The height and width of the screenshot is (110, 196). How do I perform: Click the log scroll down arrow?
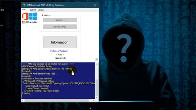coord(97,97)
